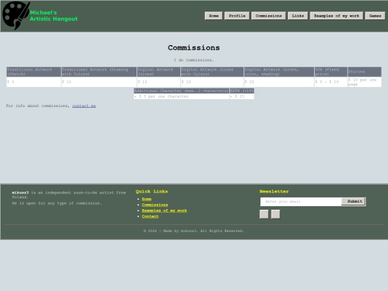The width and height of the screenshot is (388, 291).
Task: Click the $ 10 price cell
Action: click(x=99, y=82)
